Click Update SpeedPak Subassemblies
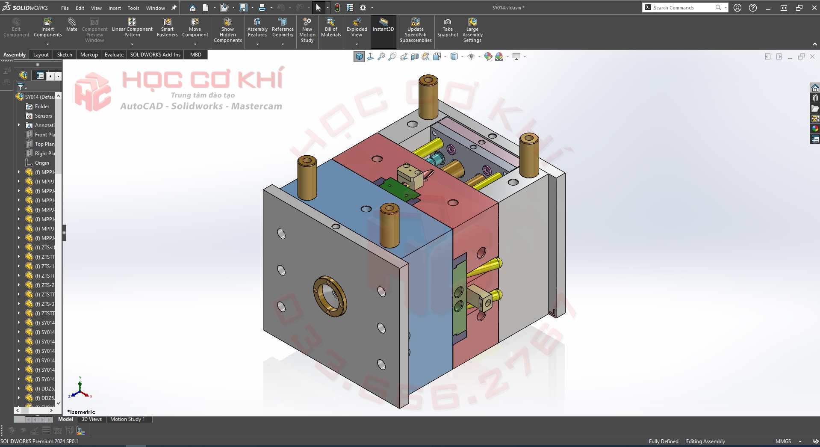Screen dimensions: 820x447 click(416, 30)
